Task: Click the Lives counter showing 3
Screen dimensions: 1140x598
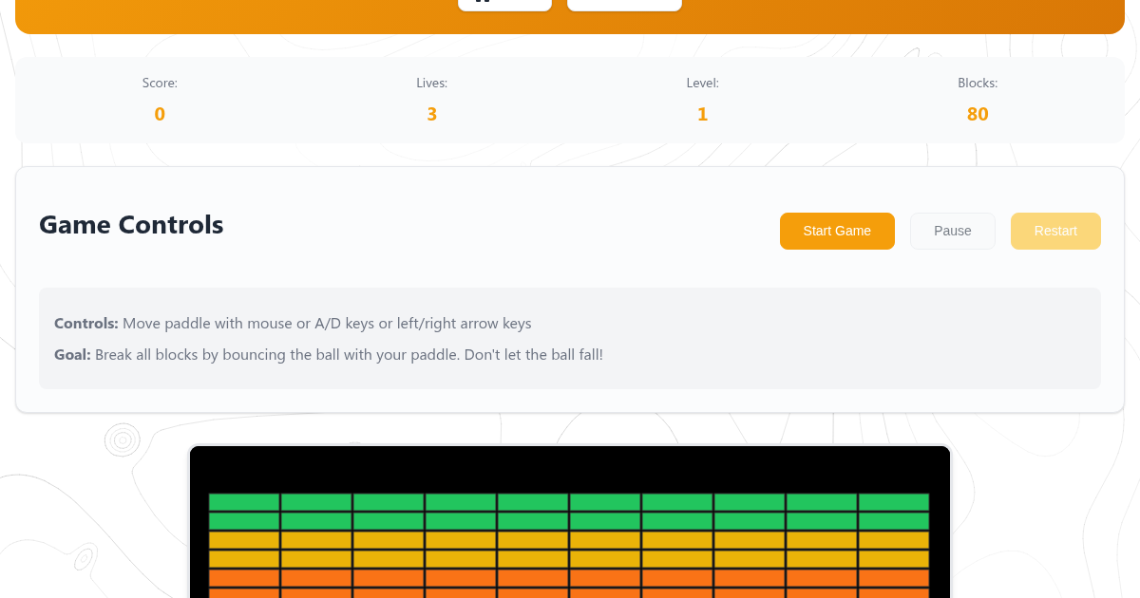Action: tap(431, 114)
